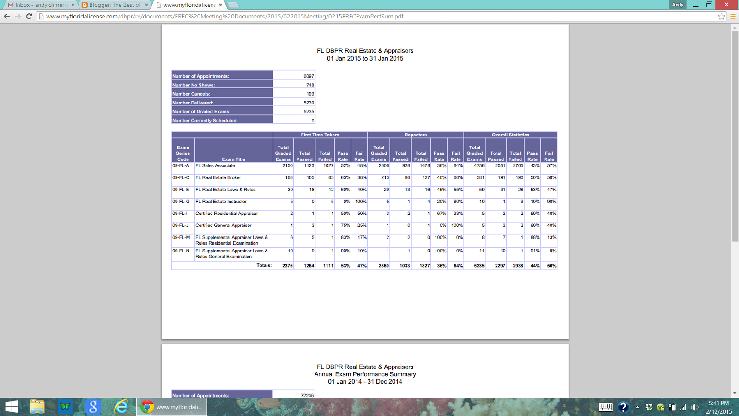Click the 'Repeaters' column group header
The width and height of the screenshot is (739, 416).
tap(416, 135)
